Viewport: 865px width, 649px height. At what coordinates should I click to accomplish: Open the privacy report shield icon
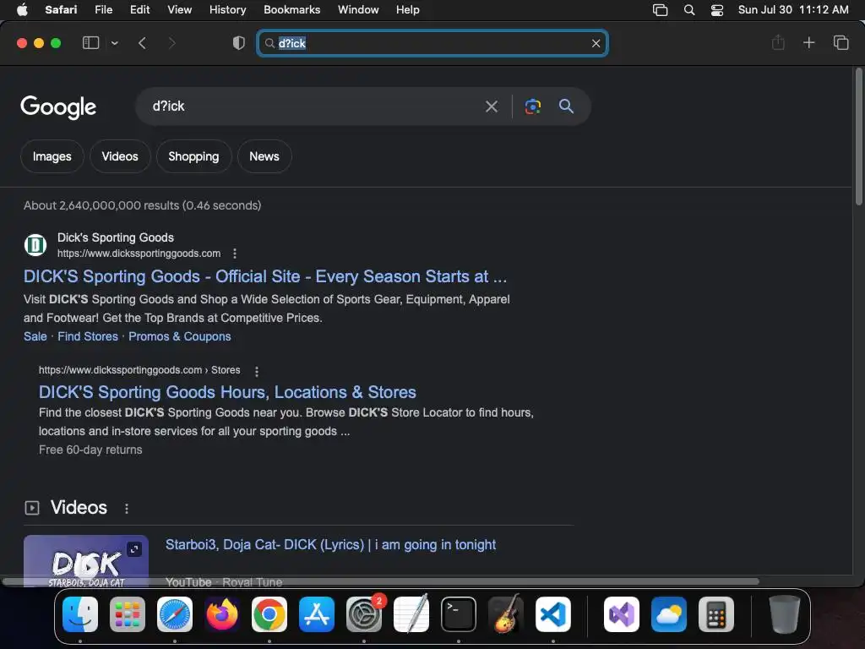pos(239,43)
